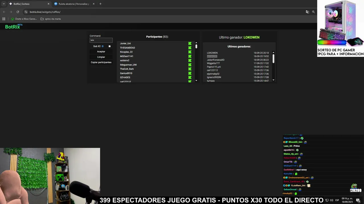
Task: Open the notification center icon
Action: coord(358,200)
